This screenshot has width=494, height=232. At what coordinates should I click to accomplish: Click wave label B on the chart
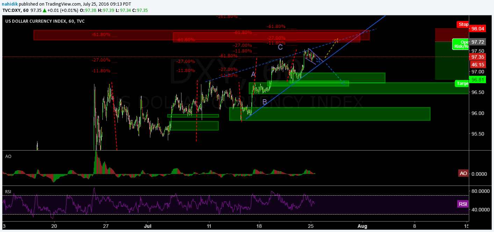[265, 102]
